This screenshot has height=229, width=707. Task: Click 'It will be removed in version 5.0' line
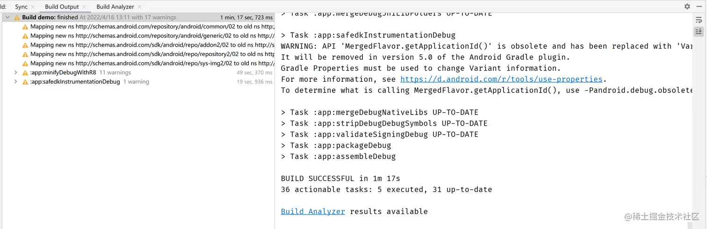pyautogui.click(x=426, y=57)
